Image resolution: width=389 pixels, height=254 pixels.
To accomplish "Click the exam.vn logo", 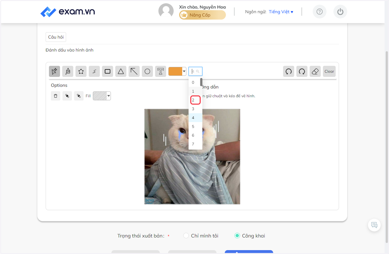I will (68, 12).
